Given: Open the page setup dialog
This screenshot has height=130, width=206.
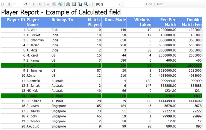Looking at the screenshot, I should [80, 4].
